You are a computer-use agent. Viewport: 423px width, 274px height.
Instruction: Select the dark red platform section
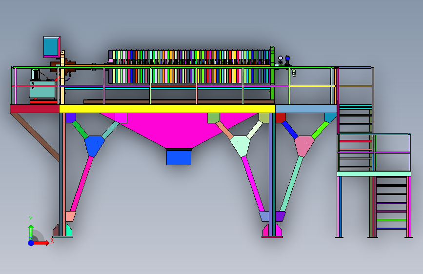click(35, 109)
